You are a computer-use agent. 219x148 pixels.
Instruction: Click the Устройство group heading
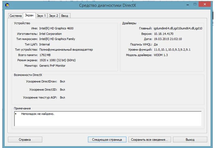(x=22, y=23)
